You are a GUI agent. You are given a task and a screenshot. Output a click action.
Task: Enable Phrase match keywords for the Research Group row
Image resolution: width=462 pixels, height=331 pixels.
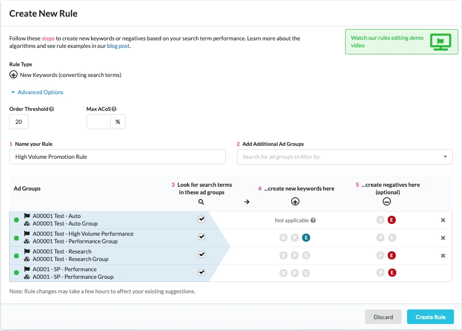[295, 255]
